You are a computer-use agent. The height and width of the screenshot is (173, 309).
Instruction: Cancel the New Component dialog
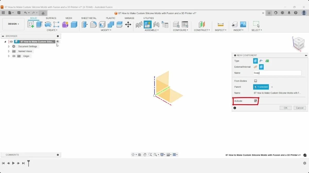pyautogui.click(x=300, y=108)
